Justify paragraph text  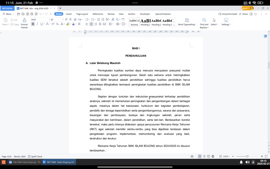(x=100, y=24)
